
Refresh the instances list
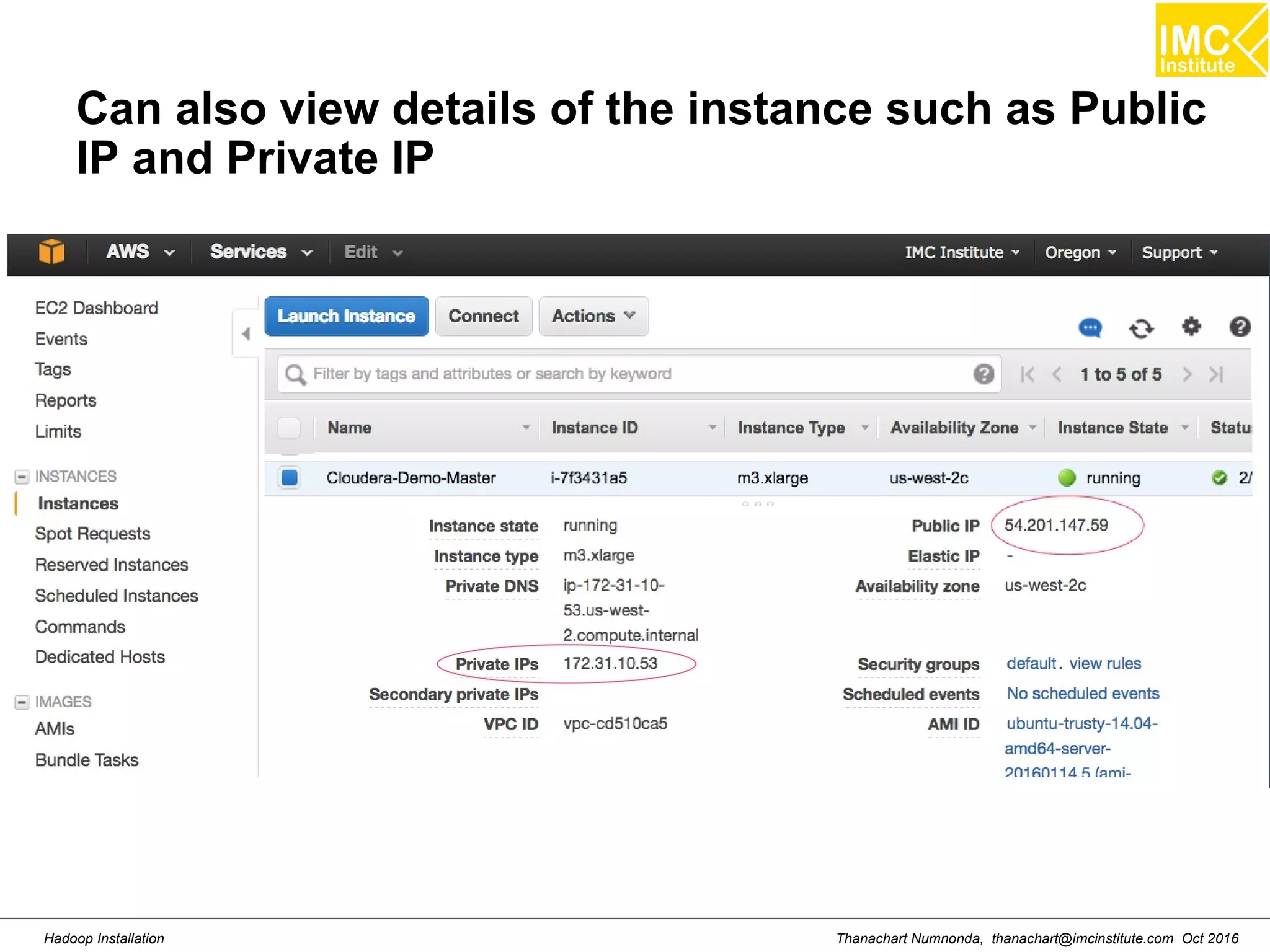coord(1141,328)
